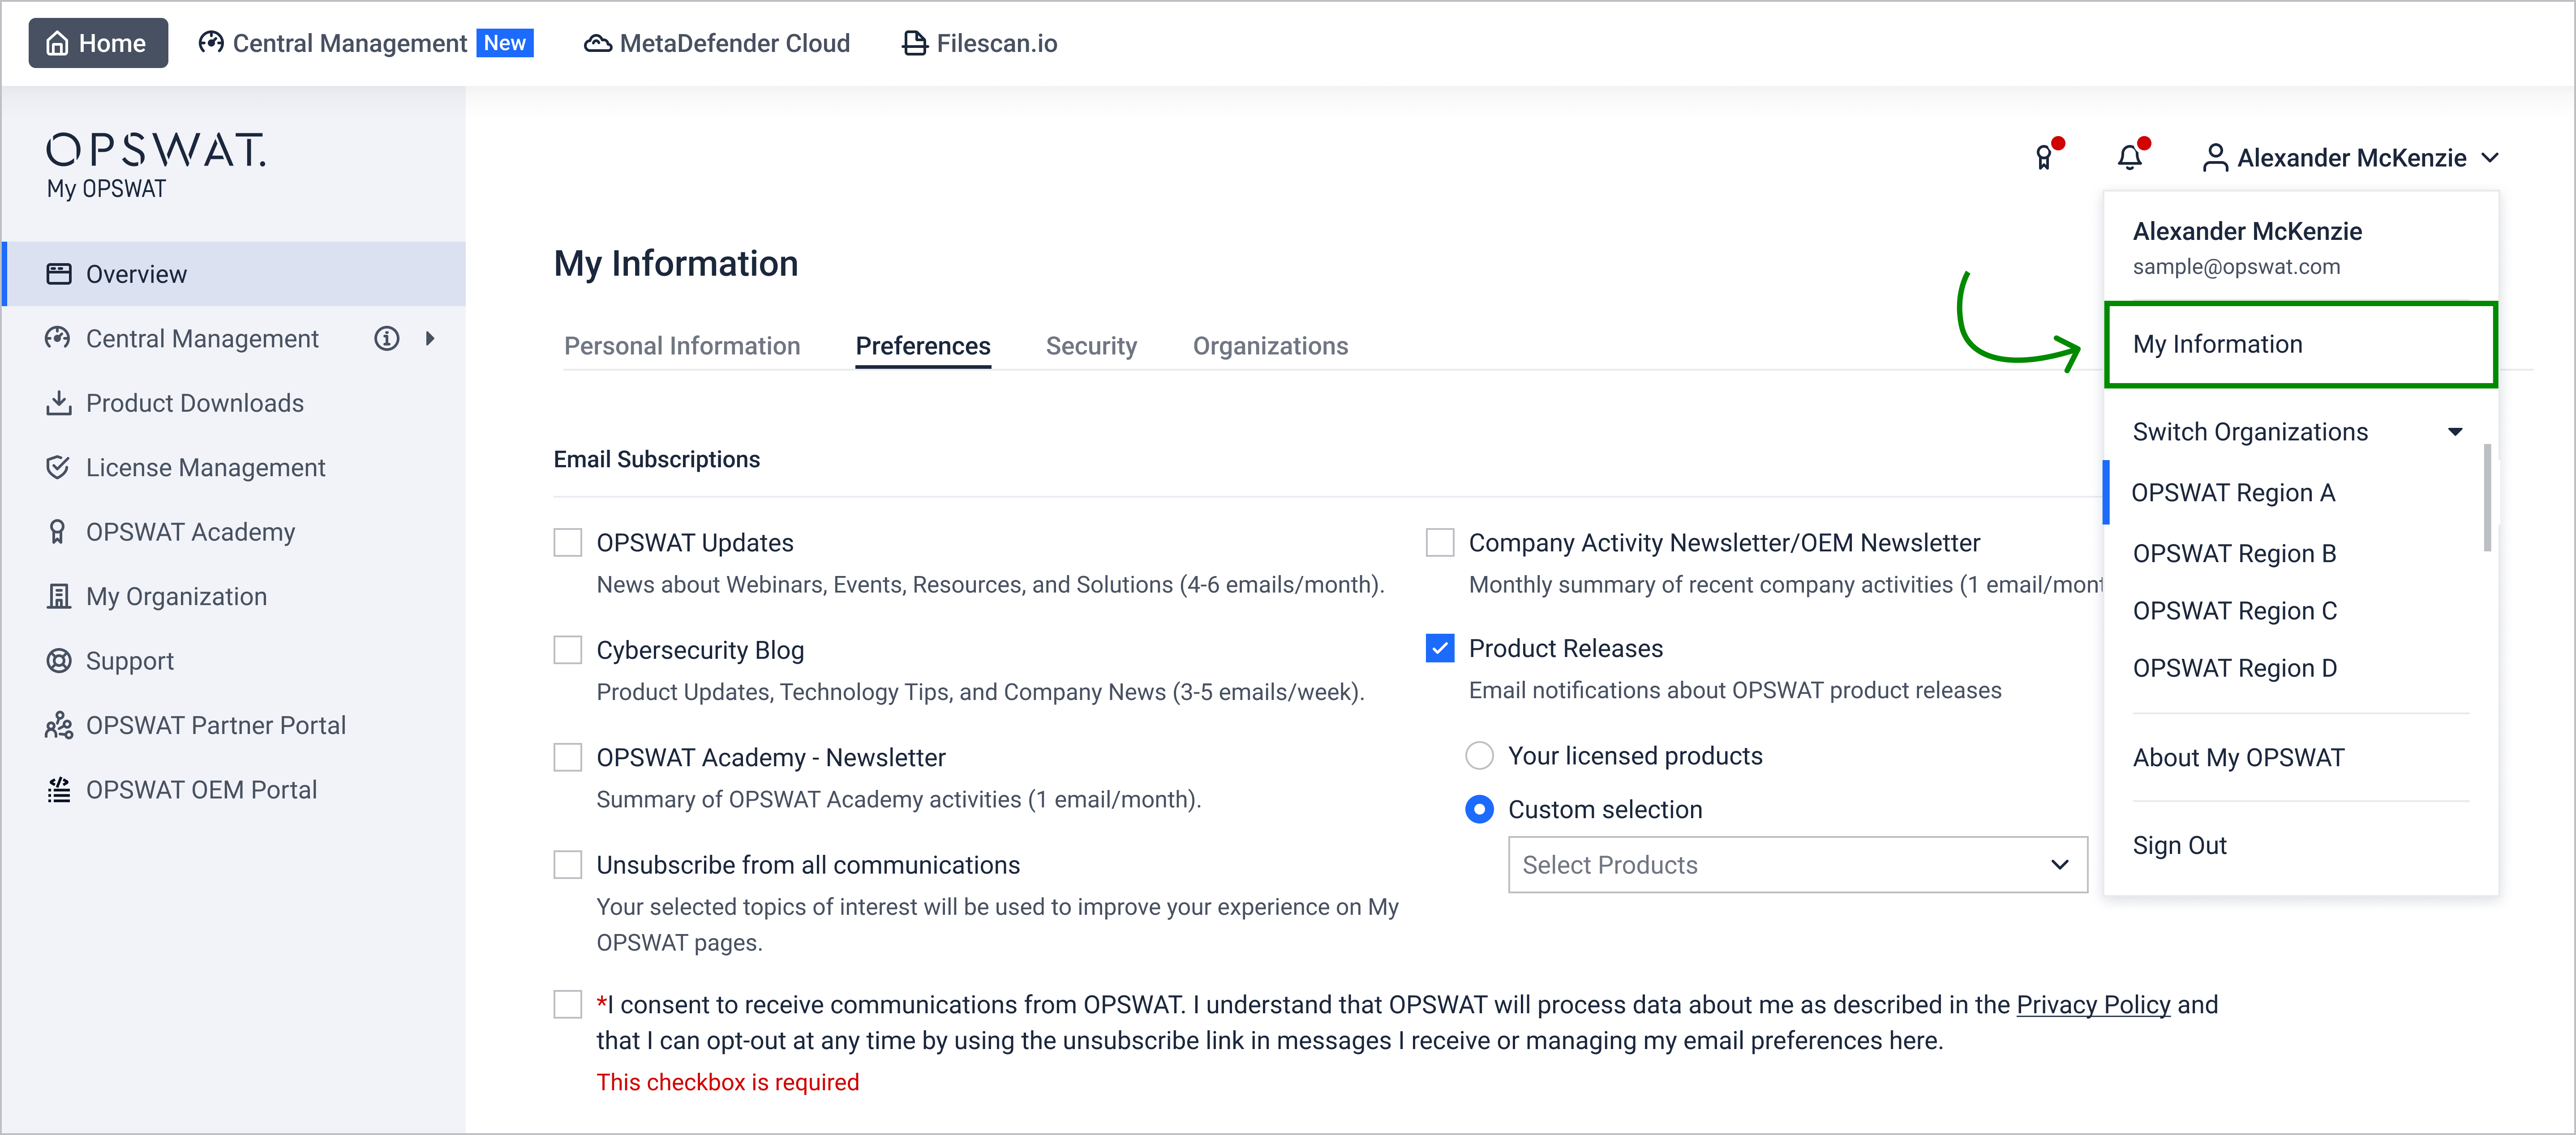The image size is (2576, 1135).
Task: Check the OPSWAT Academy - Newsletter checkbox
Action: coord(568,757)
